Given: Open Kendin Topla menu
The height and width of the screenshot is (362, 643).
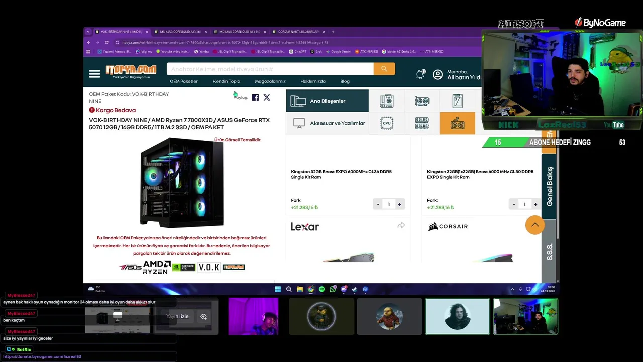Looking at the screenshot, I should pyautogui.click(x=227, y=81).
